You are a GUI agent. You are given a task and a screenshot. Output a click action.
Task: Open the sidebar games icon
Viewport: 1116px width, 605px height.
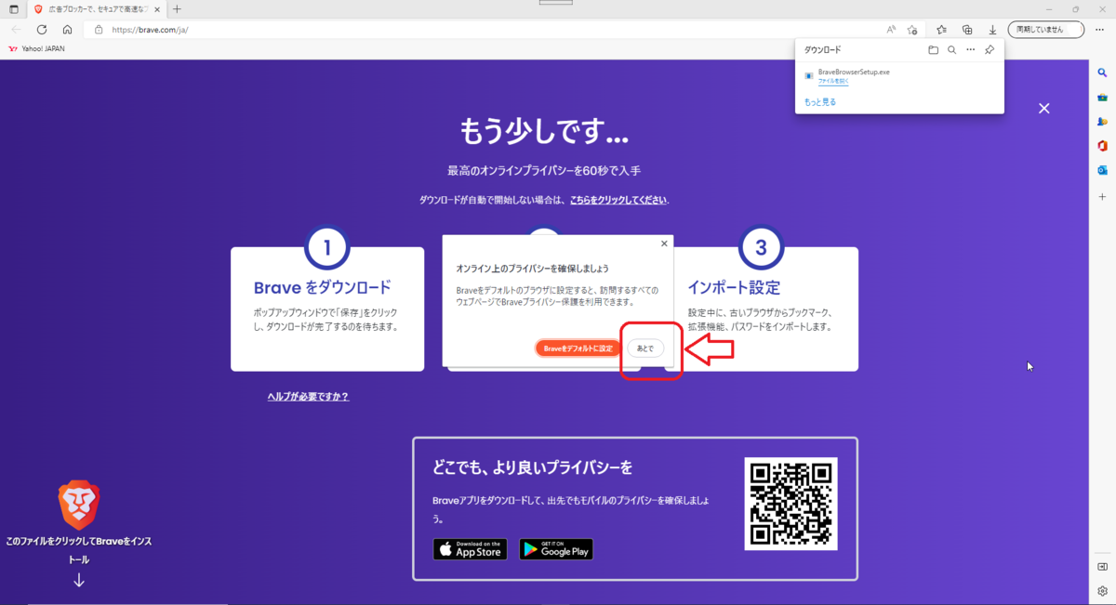[1102, 122]
